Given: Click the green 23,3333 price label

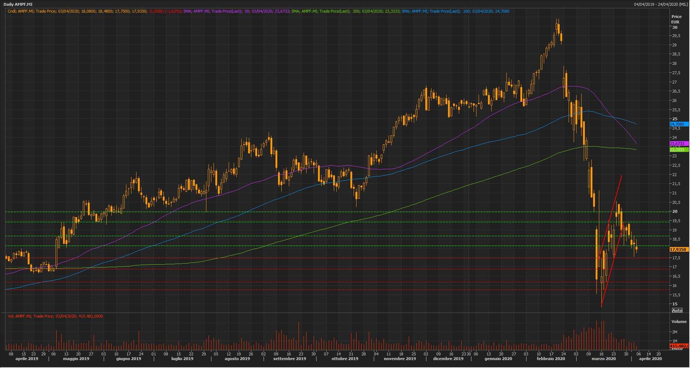Looking at the screenshot, I should (678, 150).
